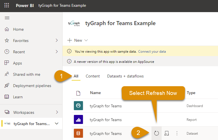218x140 pixels.
Task: Click the Schedule refresh icon for the dataset
Action: click(167, 133)
